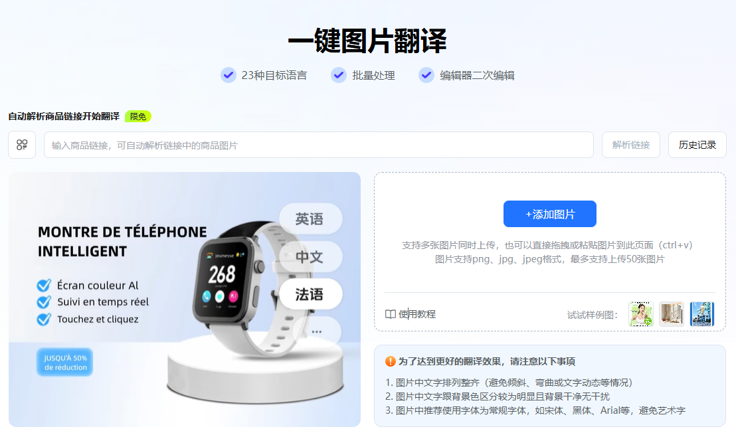This screenshot has height=435, width=736.
Task: Click the checkmark icon beside 23种目标语言
Action: 228,75
